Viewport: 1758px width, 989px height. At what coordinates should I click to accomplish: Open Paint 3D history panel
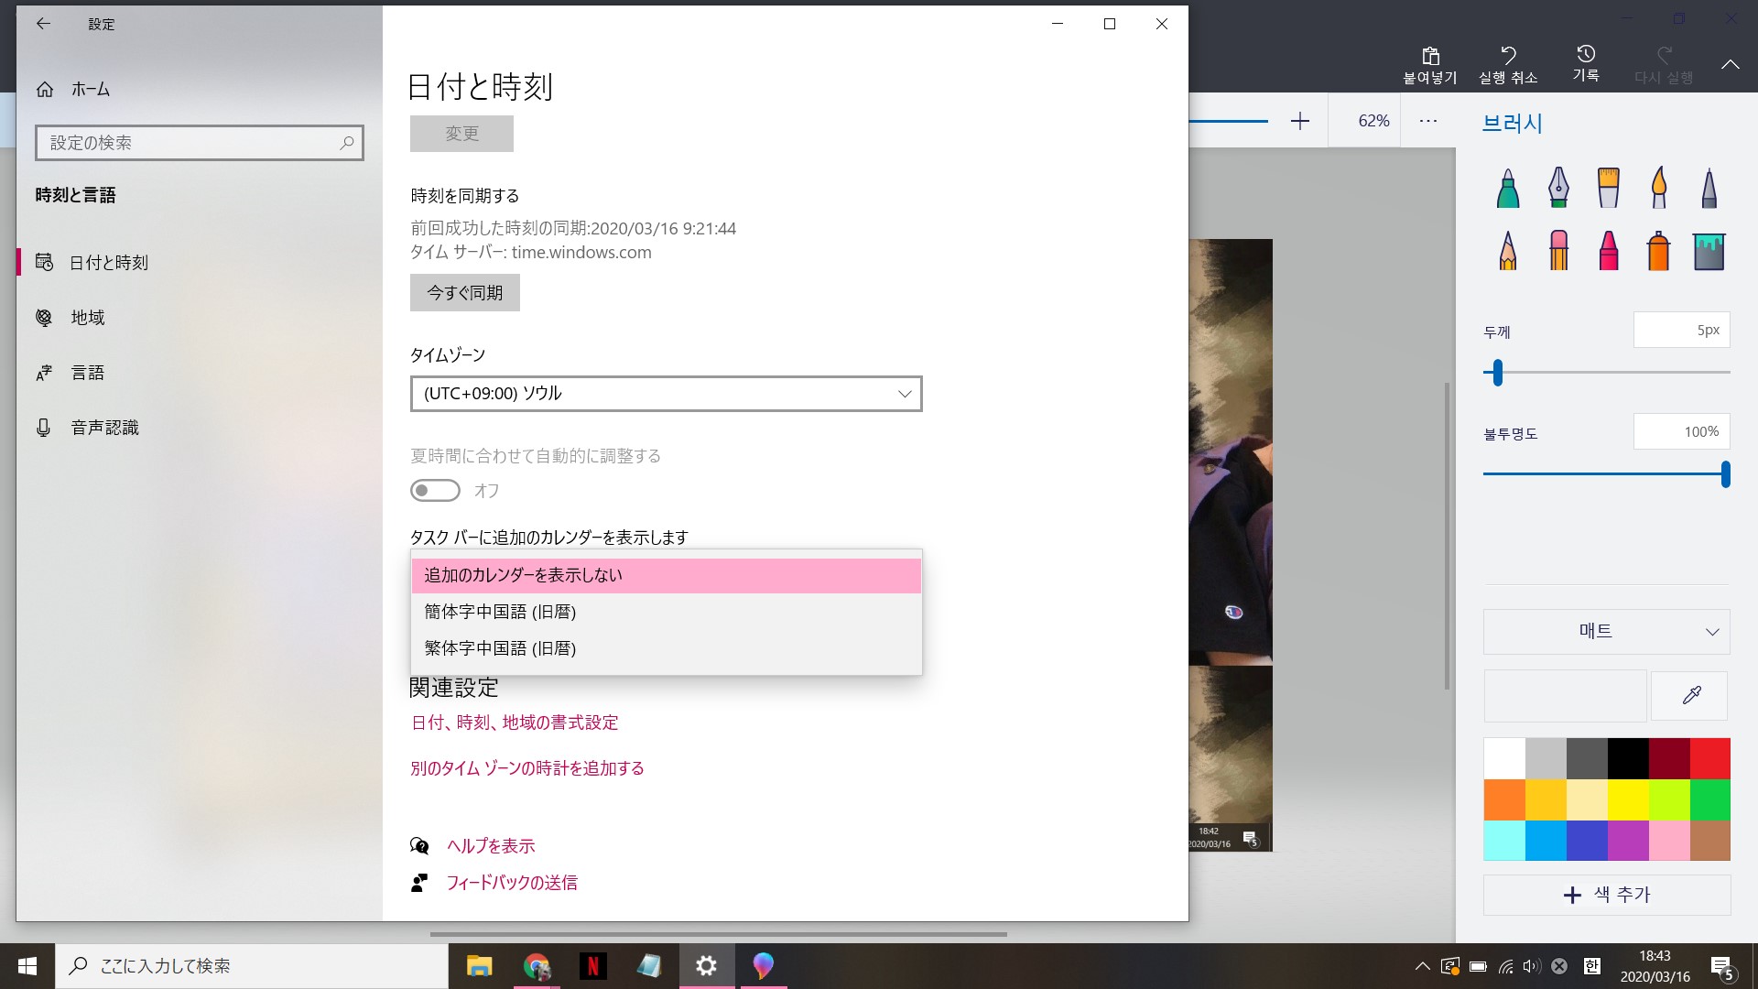click(x=1585, y=62)
